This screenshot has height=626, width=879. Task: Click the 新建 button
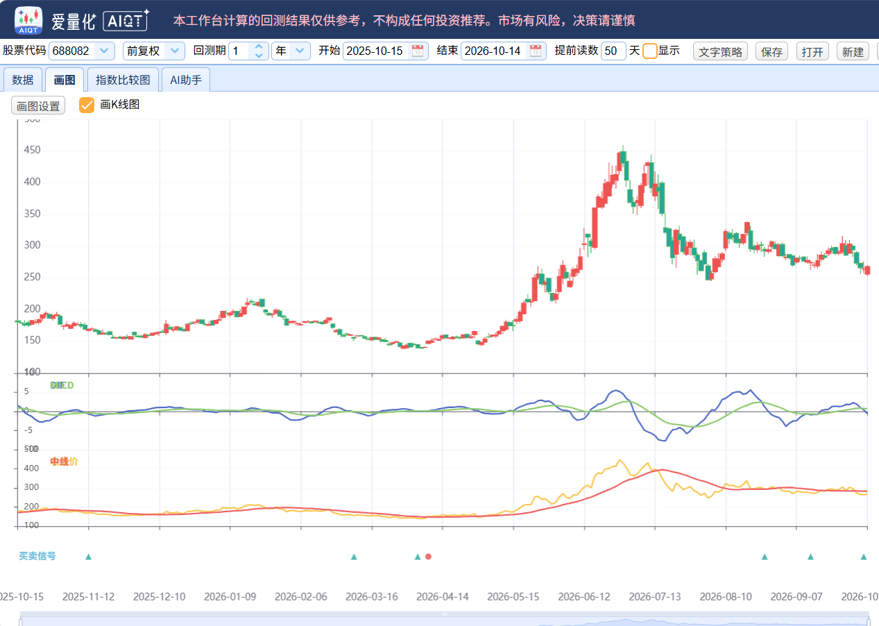(853, 51)
